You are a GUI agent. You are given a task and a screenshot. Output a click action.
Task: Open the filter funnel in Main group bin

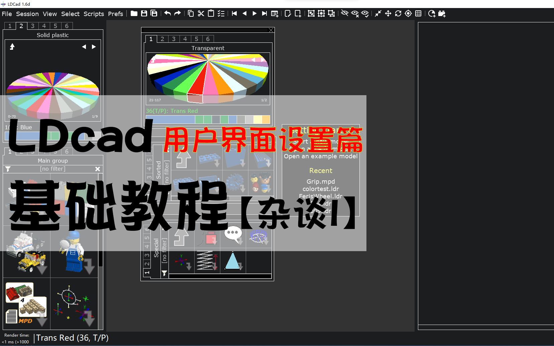coord(8,169)
